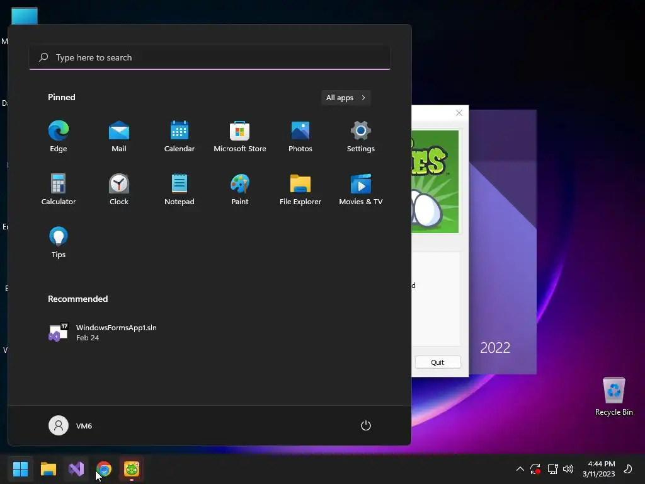Viewport: 645px width, 484px height.
Task: Open the notifications moon icon
Action: pos(628,469)
